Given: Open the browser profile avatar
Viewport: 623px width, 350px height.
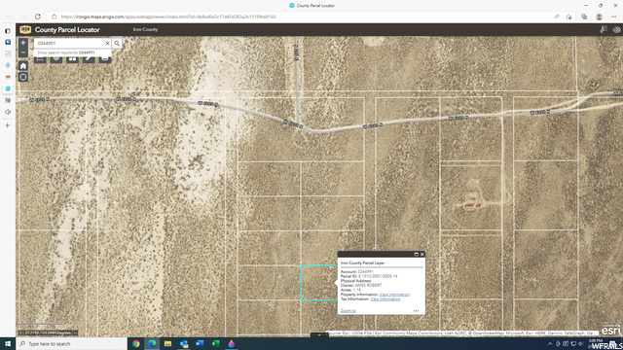Looking at the screenshot, I should click(599, 17).
